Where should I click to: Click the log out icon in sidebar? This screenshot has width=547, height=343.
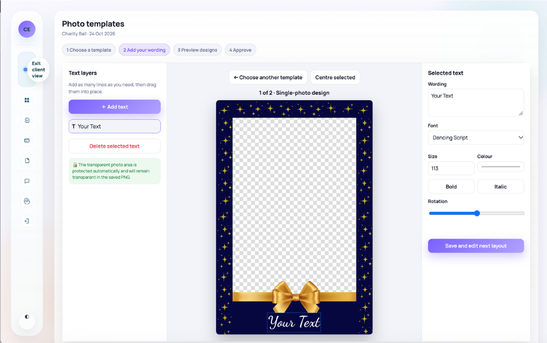pyautogui.click(x=27, y=221)
